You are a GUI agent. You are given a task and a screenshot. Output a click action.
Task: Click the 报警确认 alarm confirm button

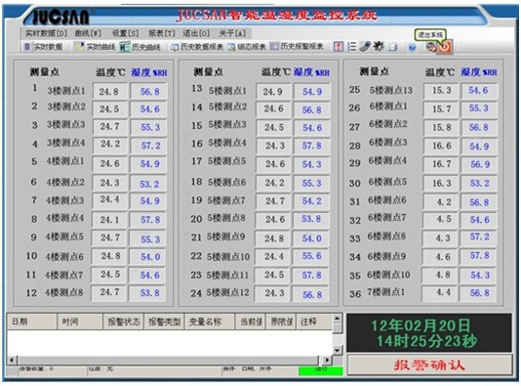[429, 365]
